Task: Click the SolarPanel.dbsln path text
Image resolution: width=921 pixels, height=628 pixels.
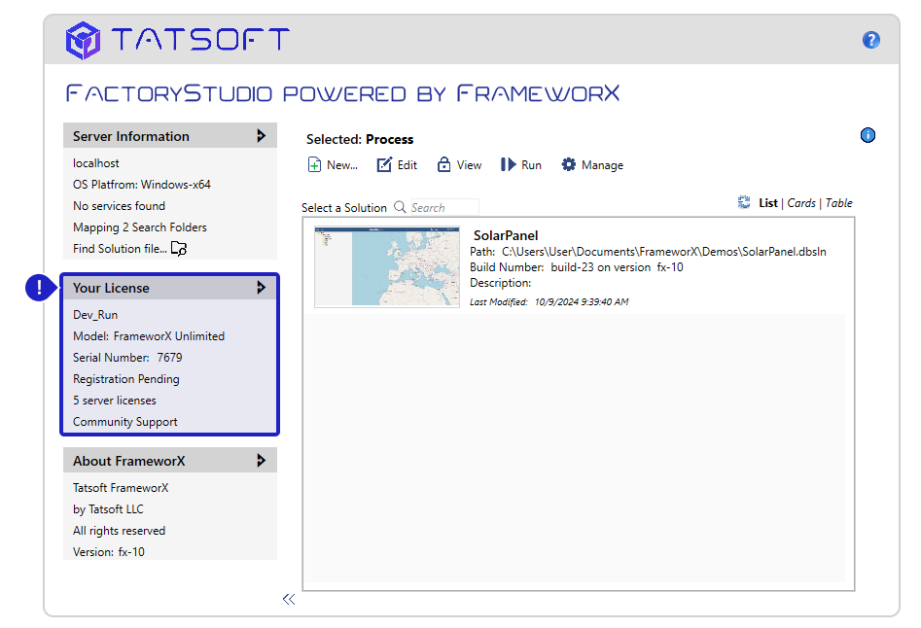Action: click(648, 252)
